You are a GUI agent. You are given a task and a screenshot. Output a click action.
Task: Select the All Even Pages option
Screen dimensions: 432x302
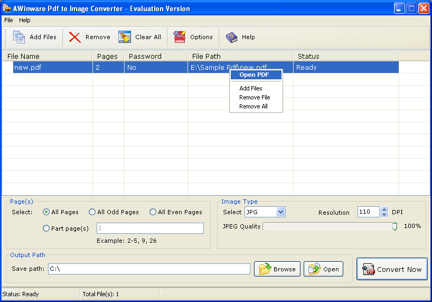point(153,212)
